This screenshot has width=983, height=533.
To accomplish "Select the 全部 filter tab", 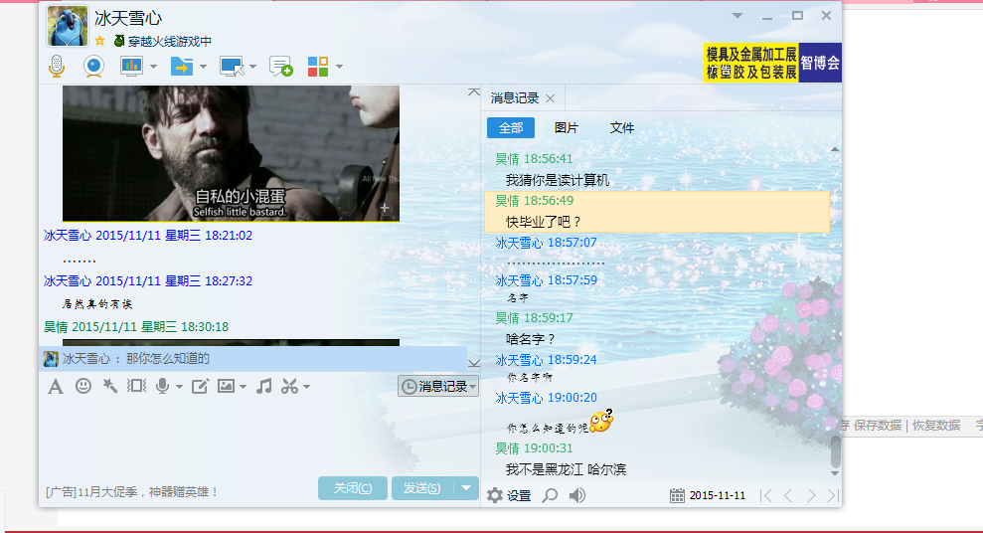I will pyautogui.click(x=511, y=128).
